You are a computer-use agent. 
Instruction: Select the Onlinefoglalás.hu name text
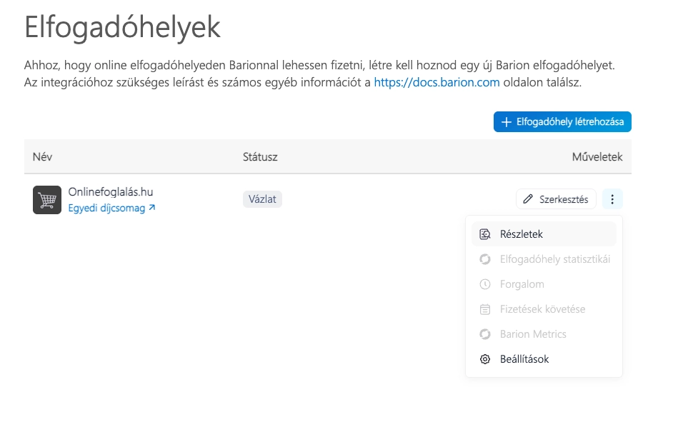coord(111,192)
